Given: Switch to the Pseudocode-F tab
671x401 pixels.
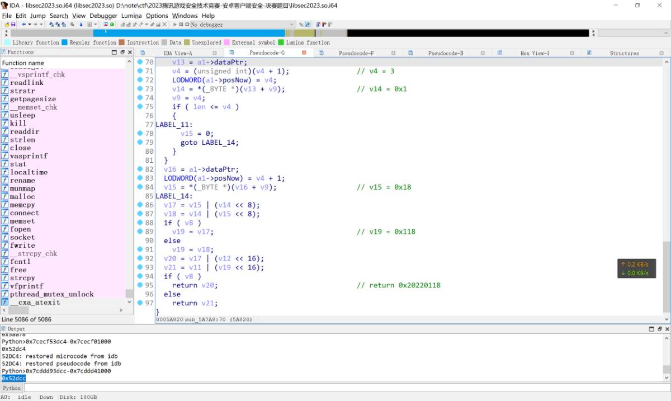Looking at the screenshot, I should coord(356,53).
